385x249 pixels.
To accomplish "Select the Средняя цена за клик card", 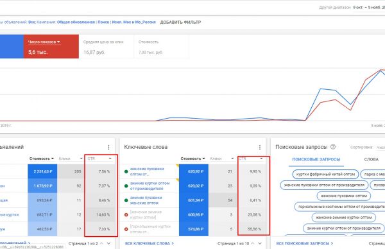I will click(x=107, y=46).
